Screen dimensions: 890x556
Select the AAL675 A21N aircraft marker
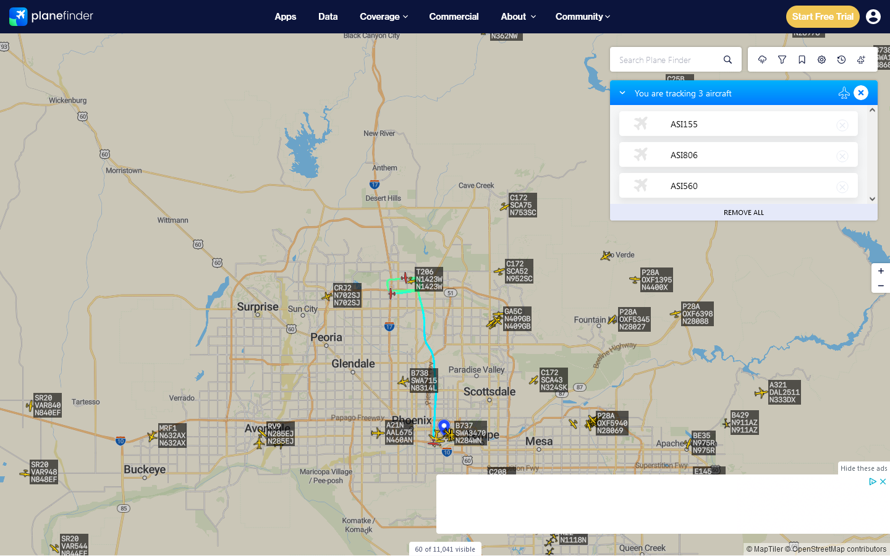378,433
